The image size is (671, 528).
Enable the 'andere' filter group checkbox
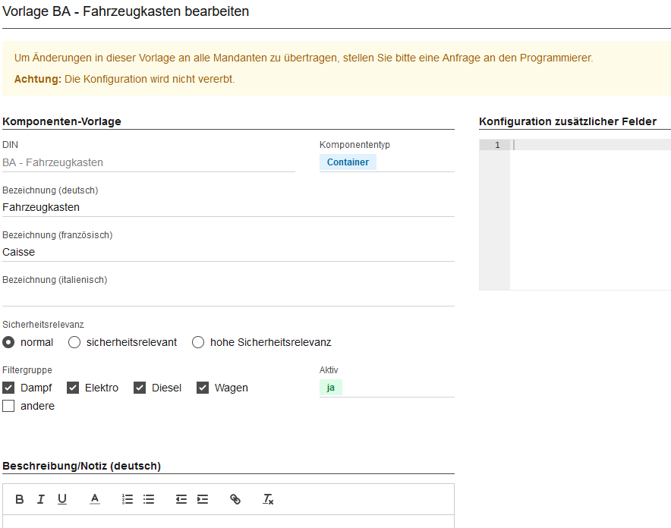(x=9, y=406)
